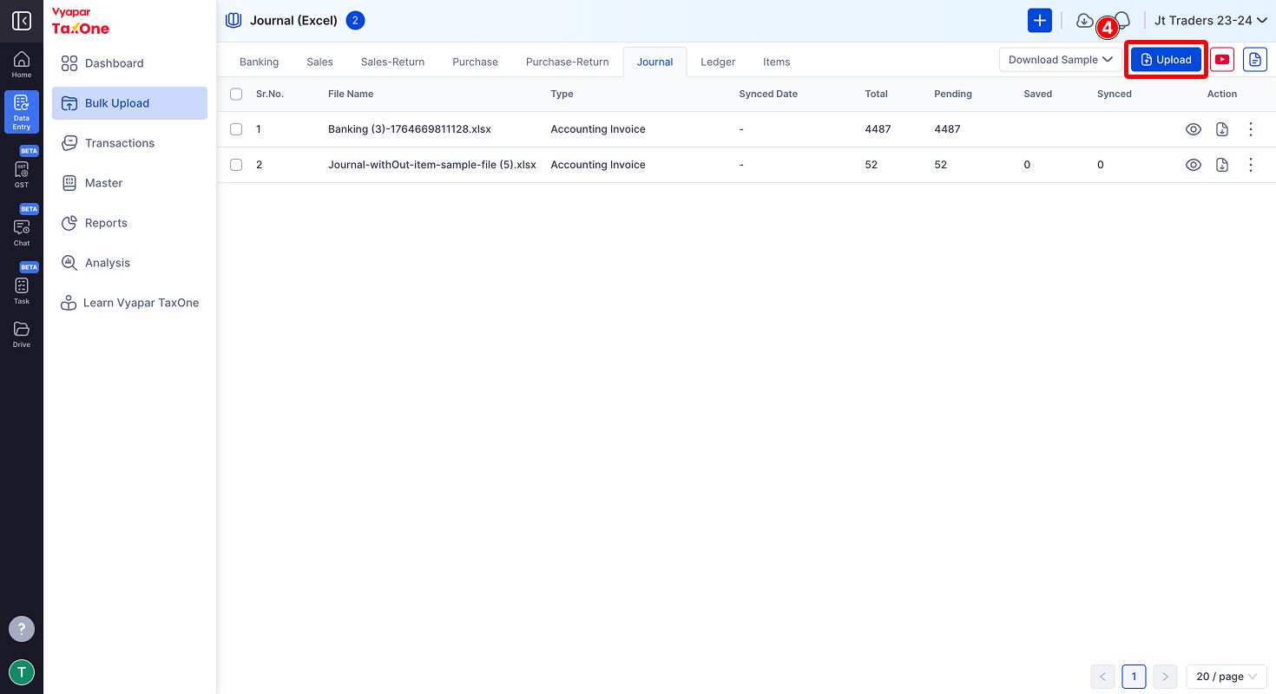1276x694 pixels.
Task: Download the Banking (3) file row
Action: 1222,129
